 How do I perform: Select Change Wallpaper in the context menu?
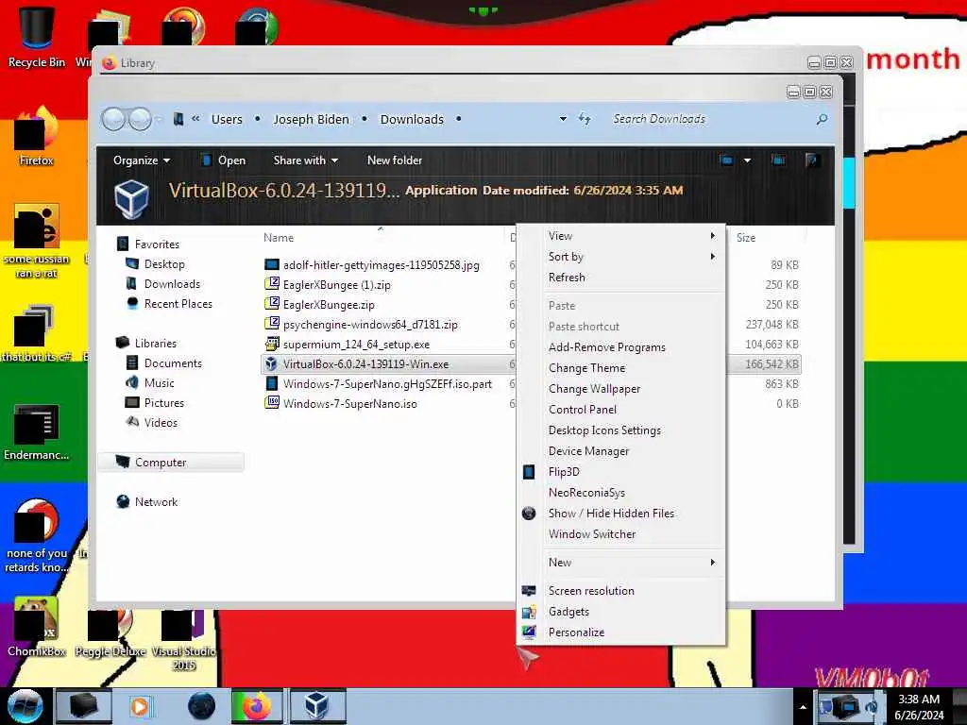click(x=620, y=389)
